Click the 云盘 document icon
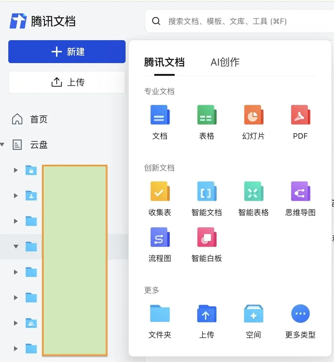 [17, 145]
